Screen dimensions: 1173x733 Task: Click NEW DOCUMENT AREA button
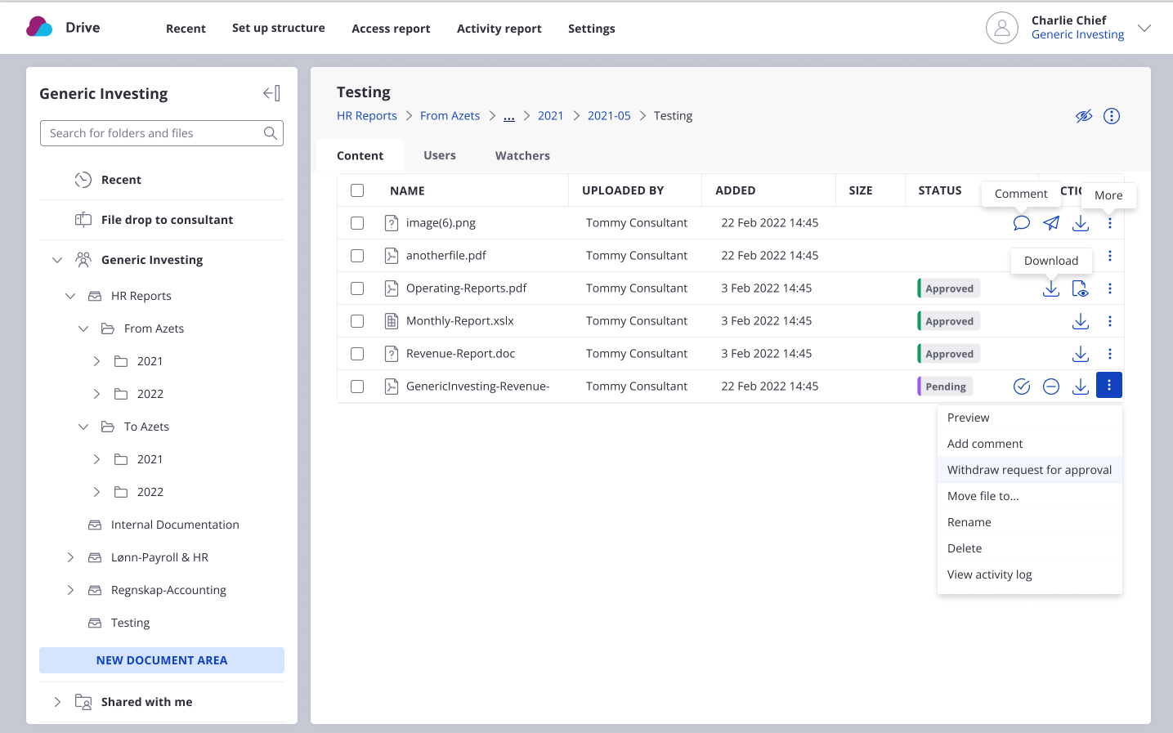click(162, 660)
